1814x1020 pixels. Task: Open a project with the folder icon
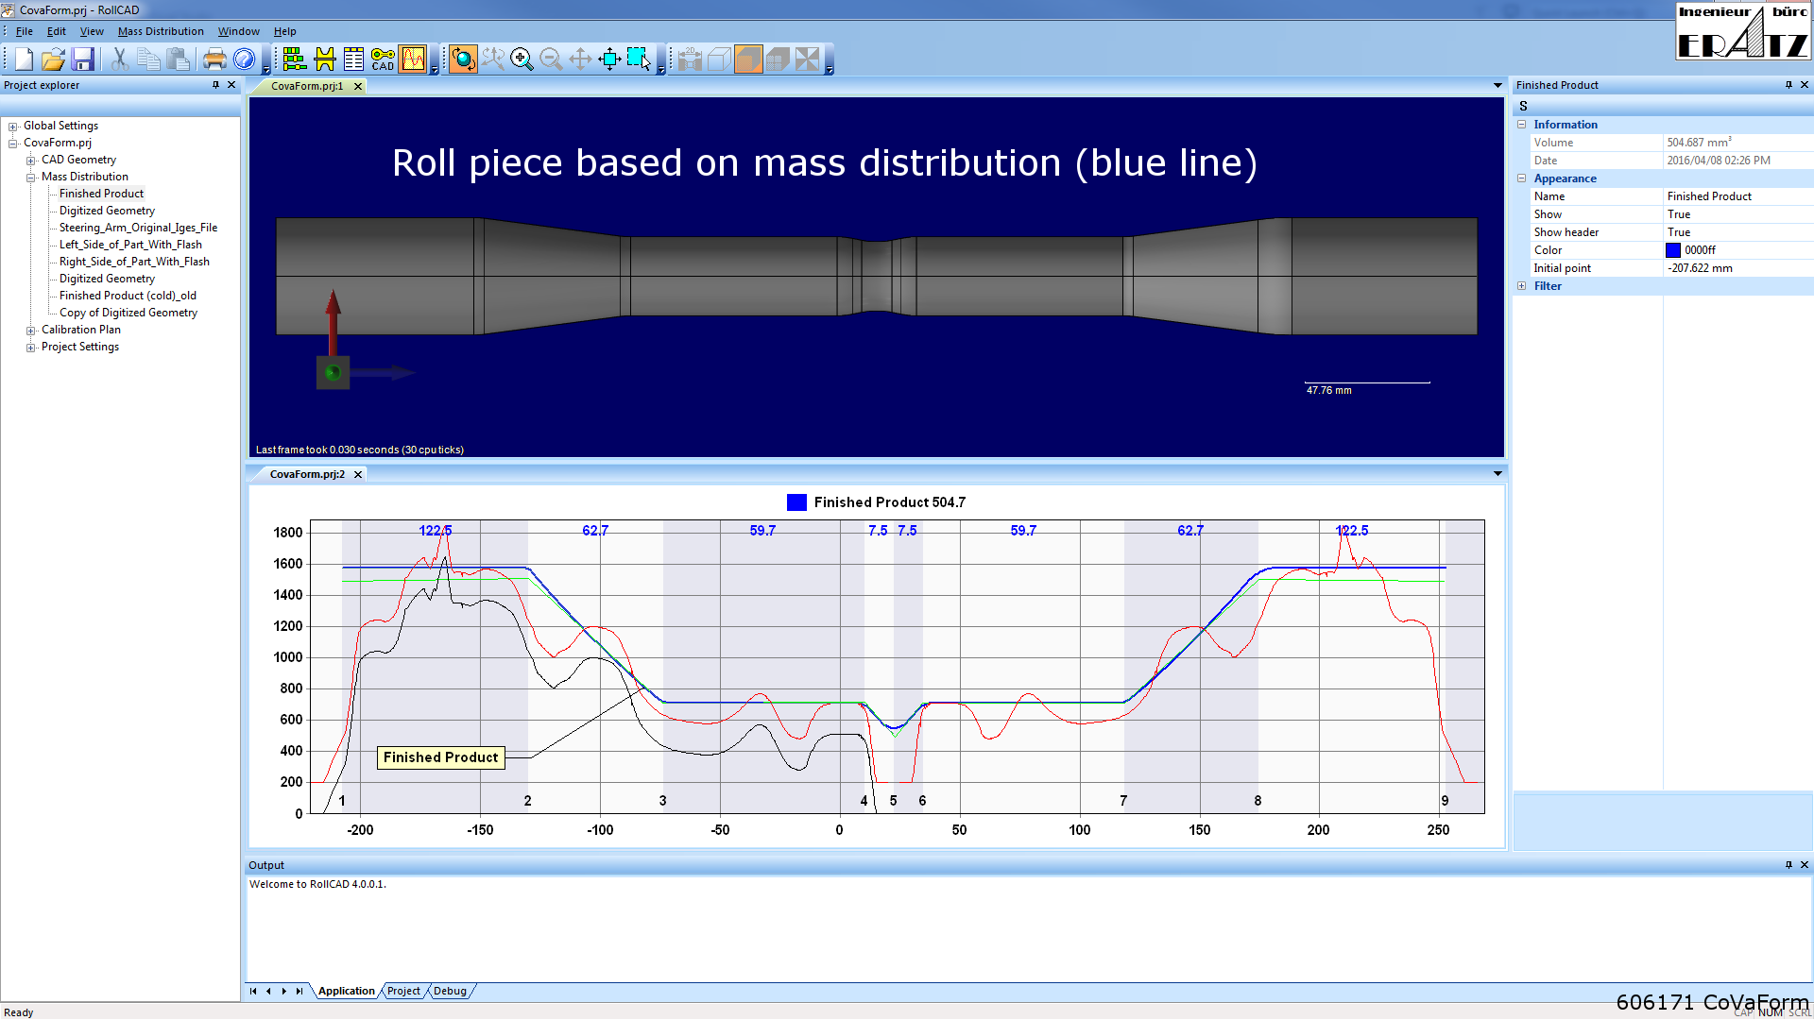[x=53, y=59]
